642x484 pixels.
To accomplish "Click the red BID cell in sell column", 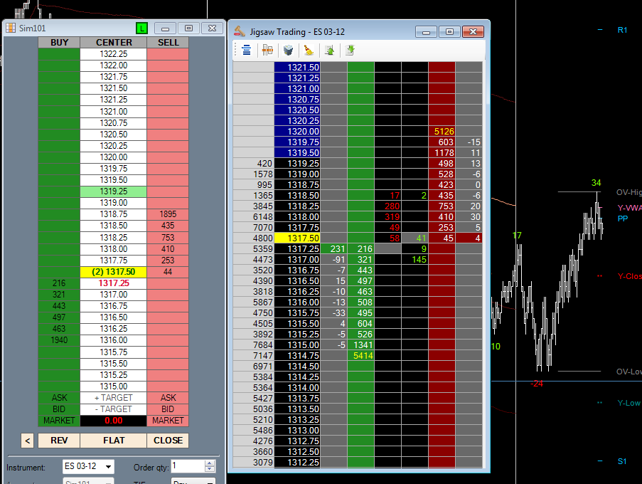I will [x=168, y=409].
